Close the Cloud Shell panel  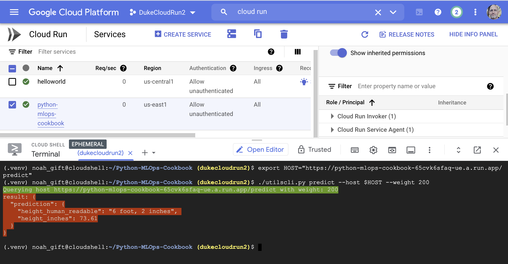coord(496,150)
